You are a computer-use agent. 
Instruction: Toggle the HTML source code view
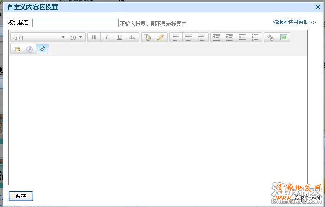[x=42, y=49]
